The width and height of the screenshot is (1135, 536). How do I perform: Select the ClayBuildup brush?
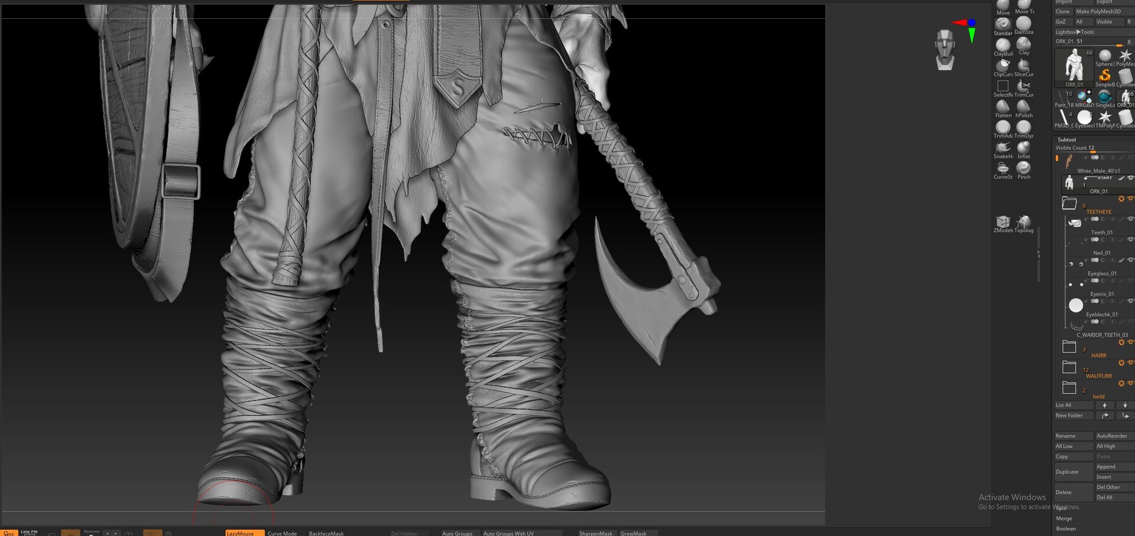point(1003,45)
